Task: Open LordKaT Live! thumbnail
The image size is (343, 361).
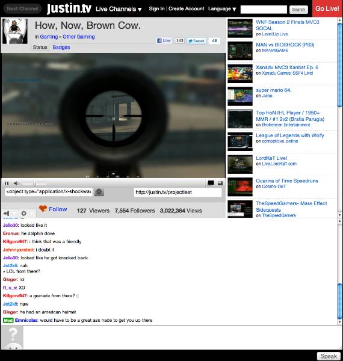Action: 240,164
